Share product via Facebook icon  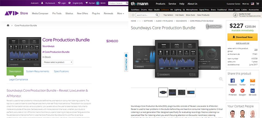(x=233, y=81)
